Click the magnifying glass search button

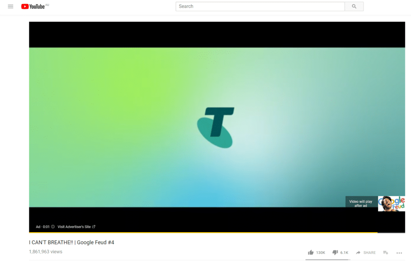coord(354,6)
